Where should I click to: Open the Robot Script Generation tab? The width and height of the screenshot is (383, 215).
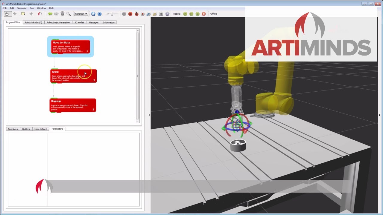coord(58,22)
